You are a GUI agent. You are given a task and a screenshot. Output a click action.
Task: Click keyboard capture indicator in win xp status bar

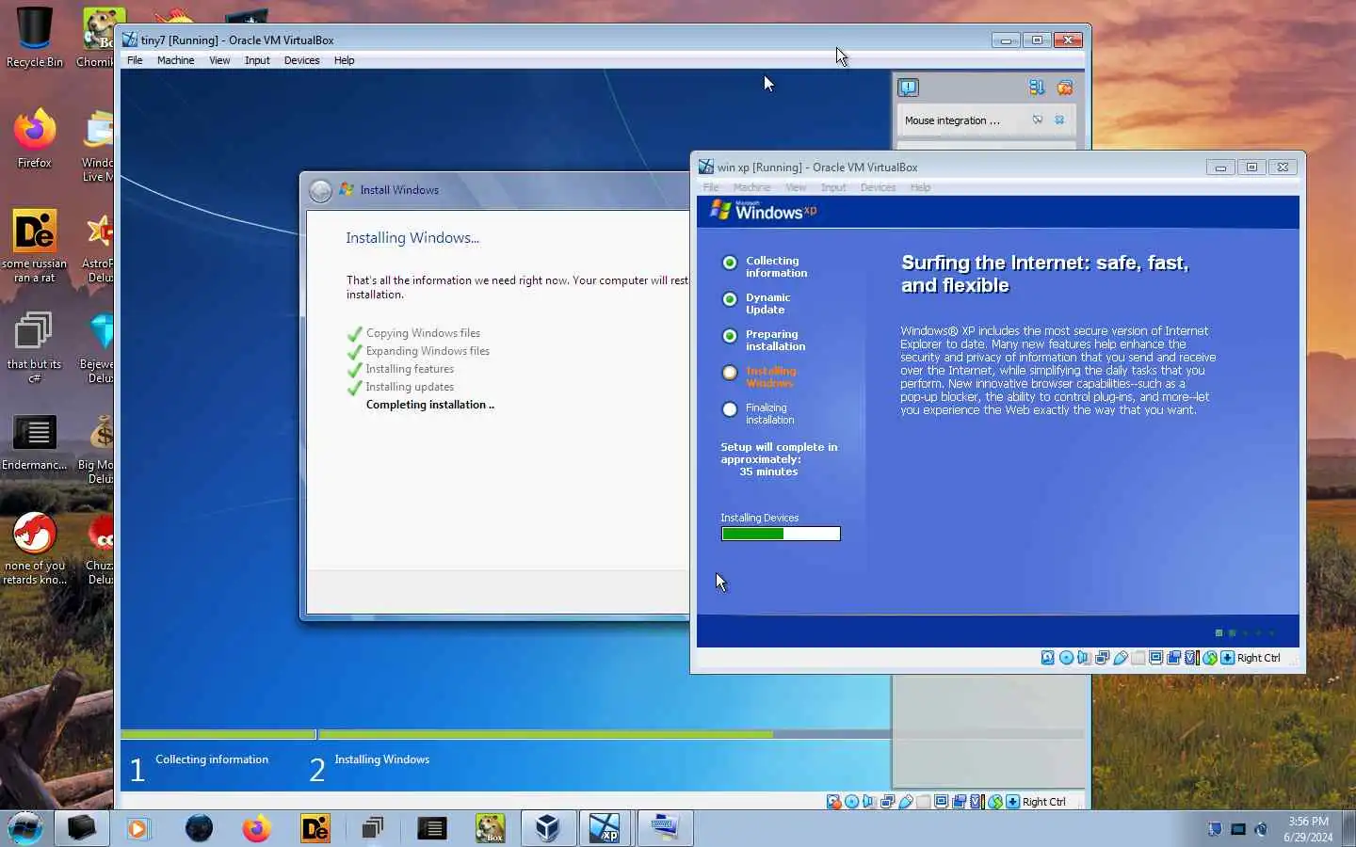tap(1227, 658)
